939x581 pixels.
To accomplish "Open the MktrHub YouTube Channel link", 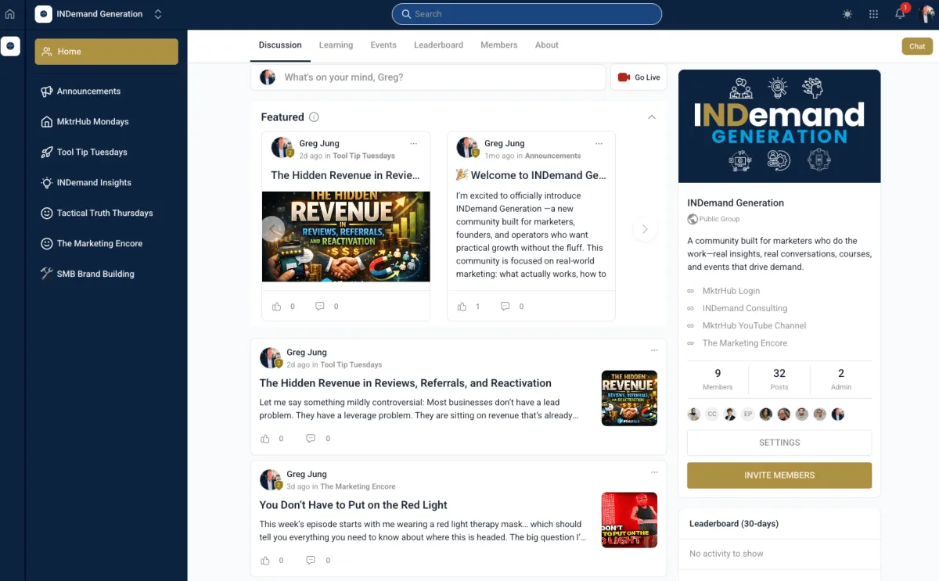I will pyautogui.click(x=754, y=325).
